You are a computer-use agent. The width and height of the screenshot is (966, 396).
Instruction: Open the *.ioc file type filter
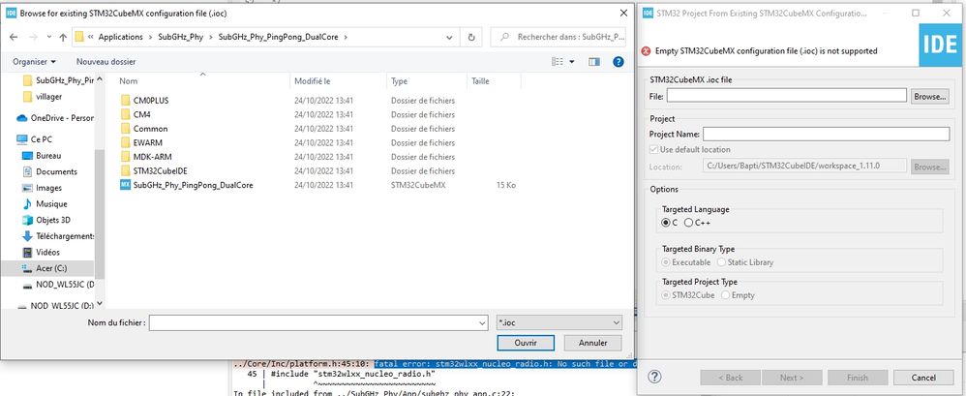pos(558,322)
